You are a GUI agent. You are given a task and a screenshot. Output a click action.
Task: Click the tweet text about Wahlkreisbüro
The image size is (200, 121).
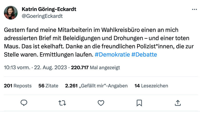[99, 42]
